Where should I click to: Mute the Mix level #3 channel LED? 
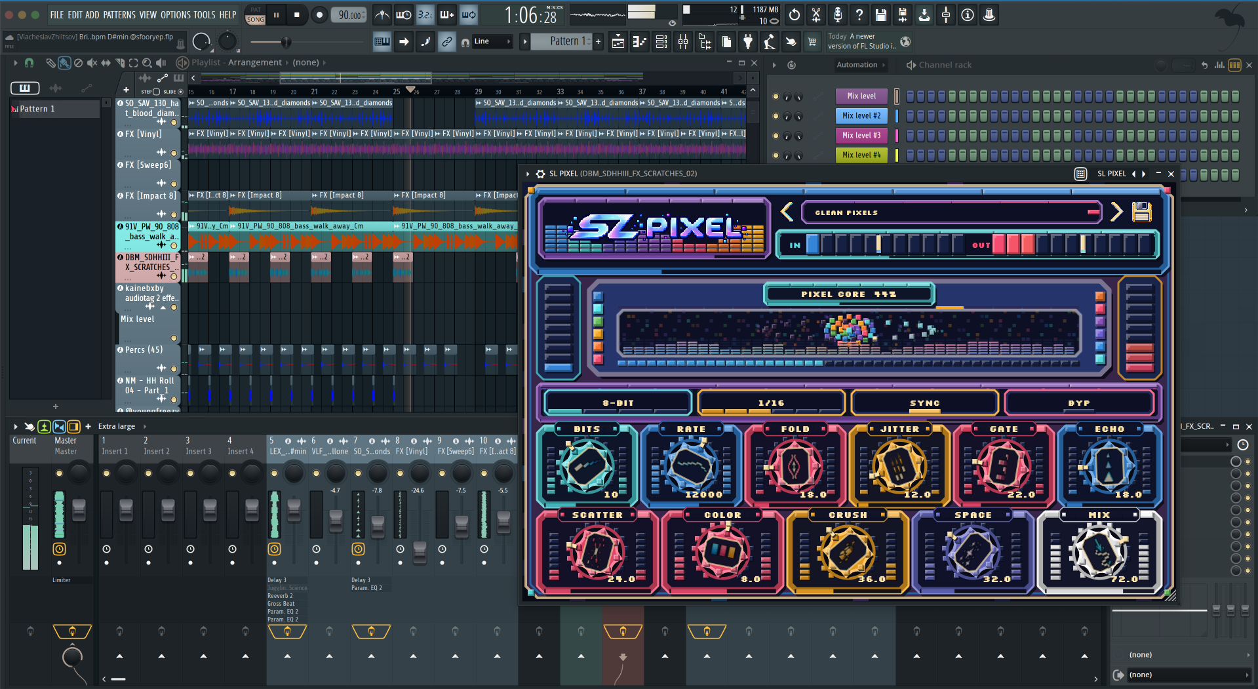tap(776, 136)
